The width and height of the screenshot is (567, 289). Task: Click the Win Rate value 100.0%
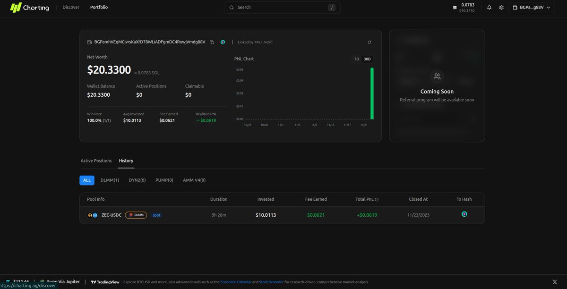[x=94, y=120]
